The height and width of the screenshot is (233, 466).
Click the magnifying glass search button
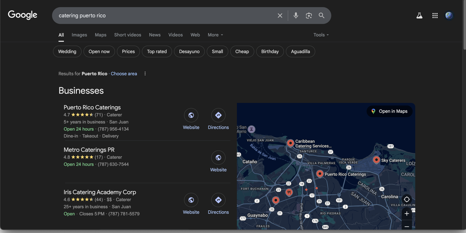click(322, 15)
